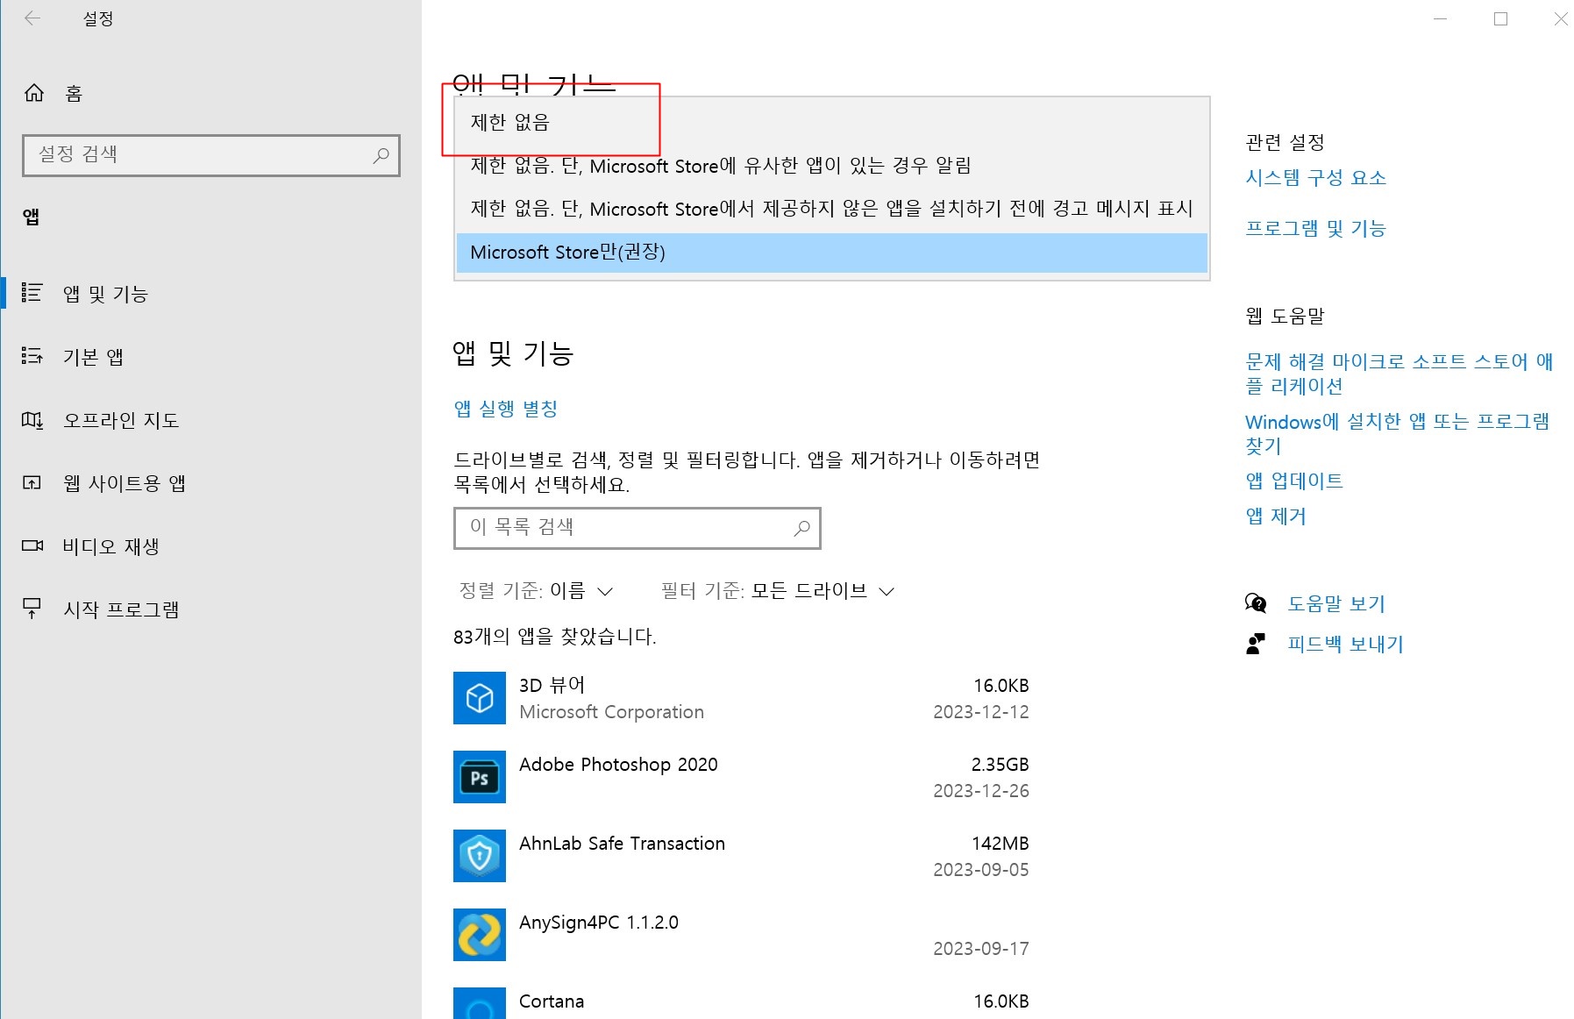Viewport: 1574px width, 1019px height.
Task: Click the 피드백 보내기 link text
Action: point(1345,644)
